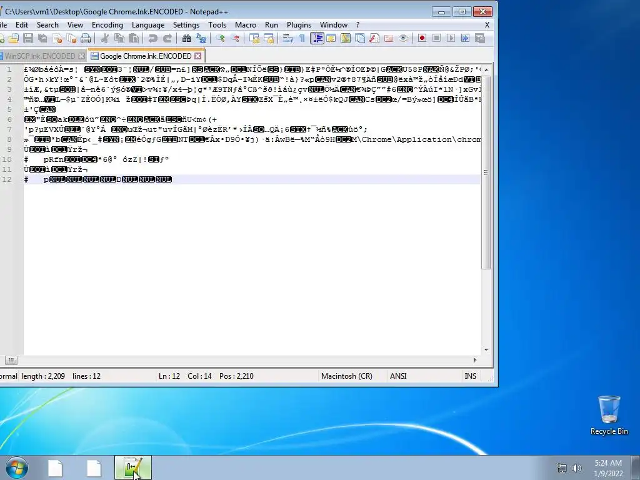Toggle word wrap in toolbar
The image size is (640, 480).
[287, 38]
